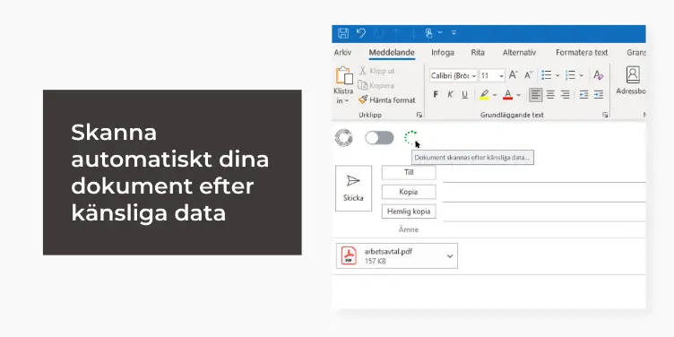Click the touch/mouse mode icon
This screenshot has height=337, width=674.
click(428, 33)
